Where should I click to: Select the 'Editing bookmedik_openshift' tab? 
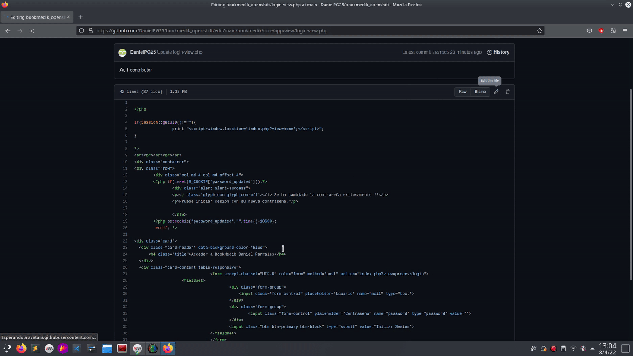[37, 17]
